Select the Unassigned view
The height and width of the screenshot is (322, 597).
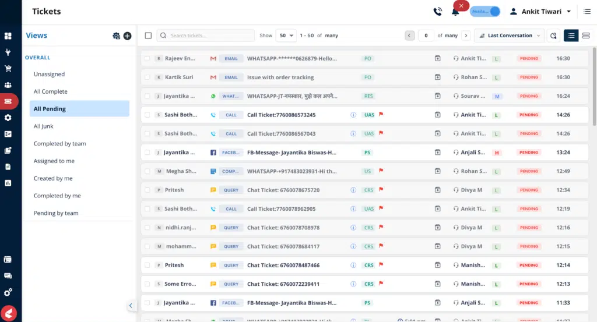tap(49, 75)
